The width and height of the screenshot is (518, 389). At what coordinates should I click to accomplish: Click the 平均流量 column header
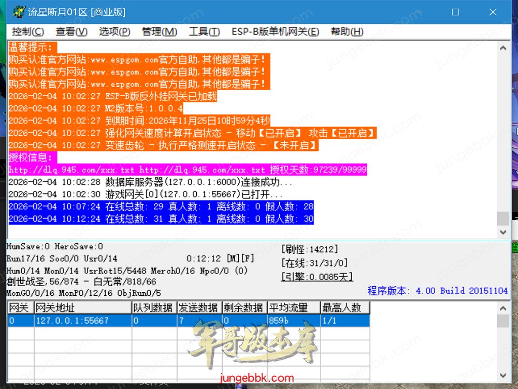tap(293, 308)
